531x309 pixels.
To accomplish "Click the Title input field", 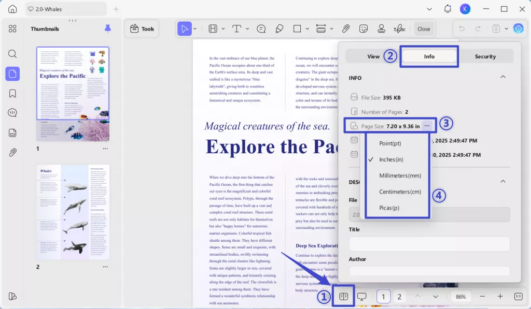I will [x=429, y=244].
